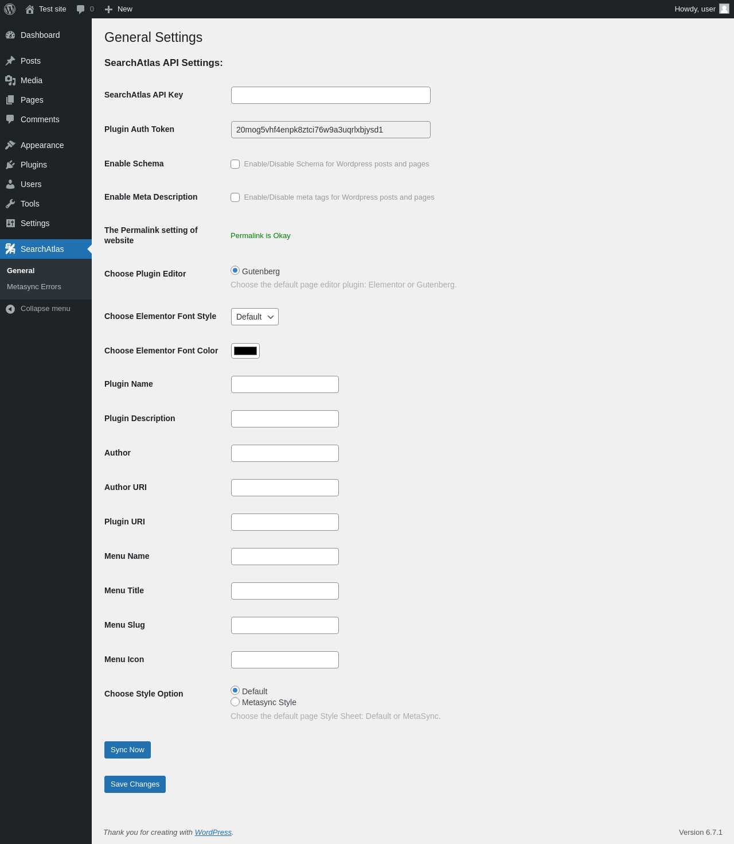Click the Menu Name input field
The image size is (734, 844).
tap(285, 557)
